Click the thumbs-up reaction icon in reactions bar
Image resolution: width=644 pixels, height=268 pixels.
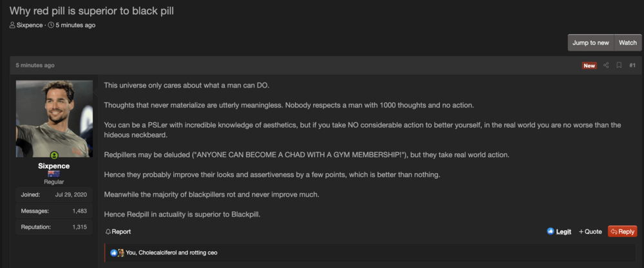(114, 253)
